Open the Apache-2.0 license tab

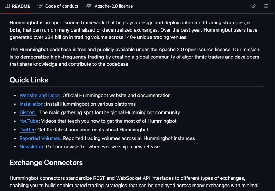[109, 6]
